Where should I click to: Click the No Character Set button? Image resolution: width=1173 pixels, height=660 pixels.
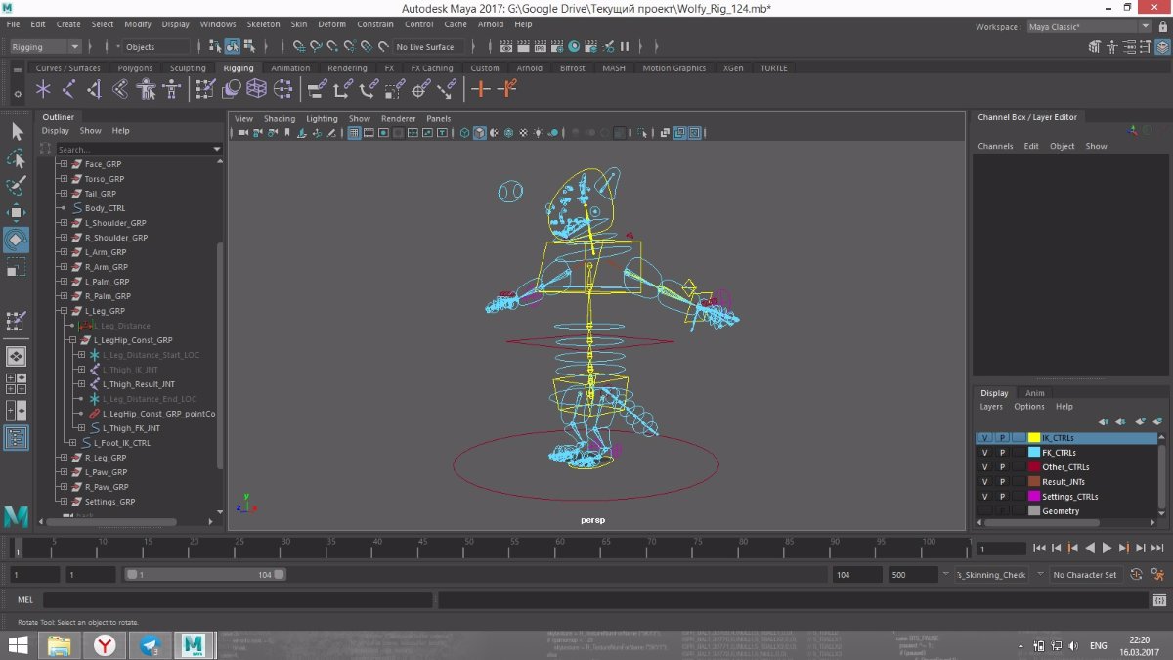point(1084,575)
